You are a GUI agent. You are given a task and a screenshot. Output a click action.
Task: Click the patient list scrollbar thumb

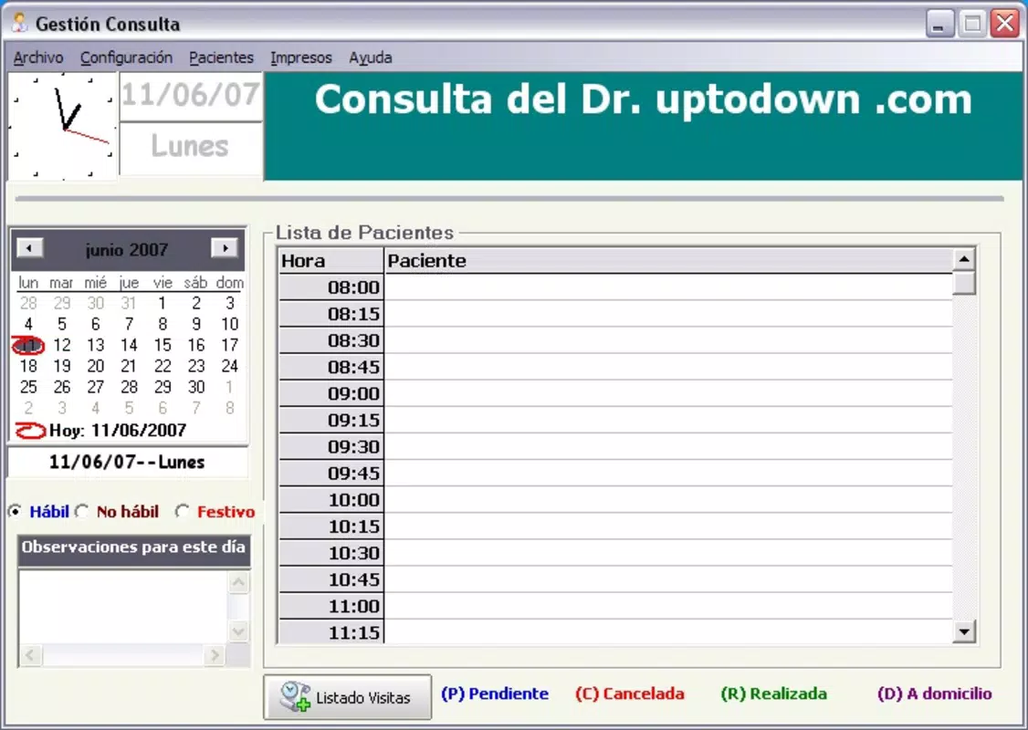point(964,283)
